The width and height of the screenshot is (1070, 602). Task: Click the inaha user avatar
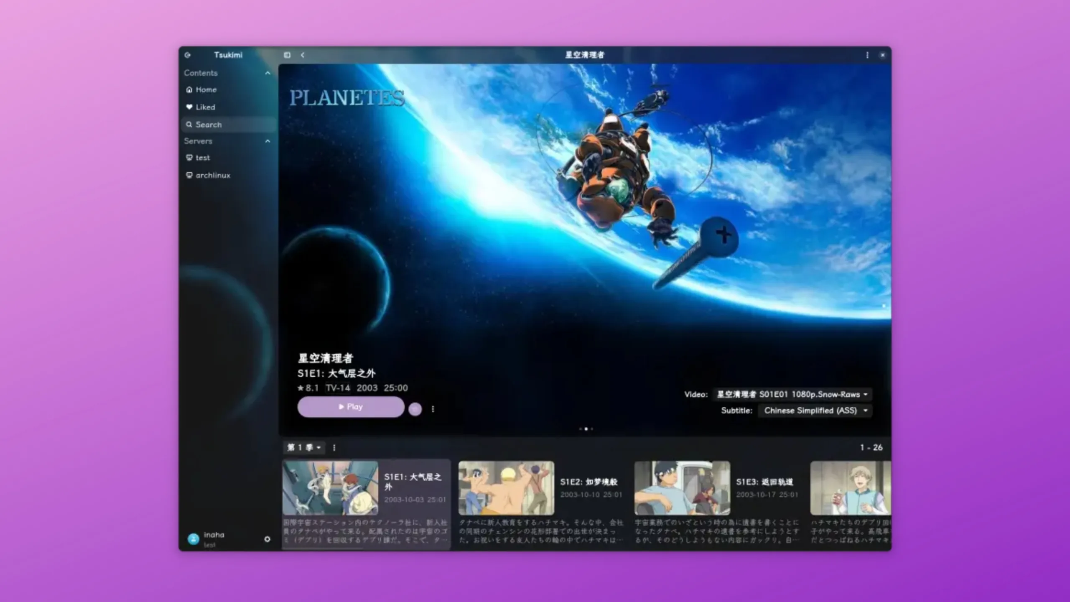pos(193,539)
